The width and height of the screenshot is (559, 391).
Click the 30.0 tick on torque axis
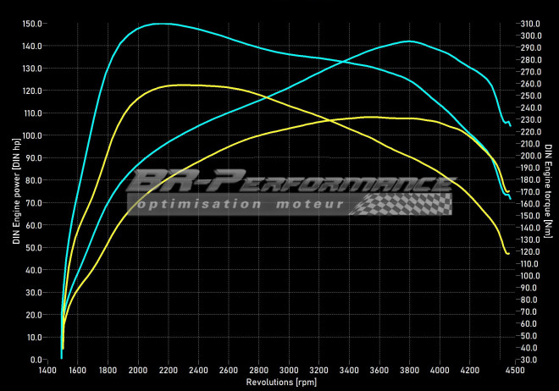click(527, 360)
